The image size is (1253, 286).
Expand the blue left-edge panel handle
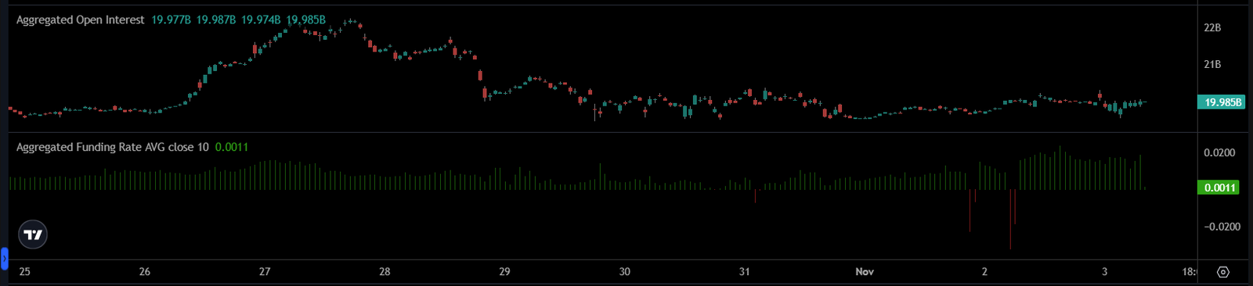4,258
